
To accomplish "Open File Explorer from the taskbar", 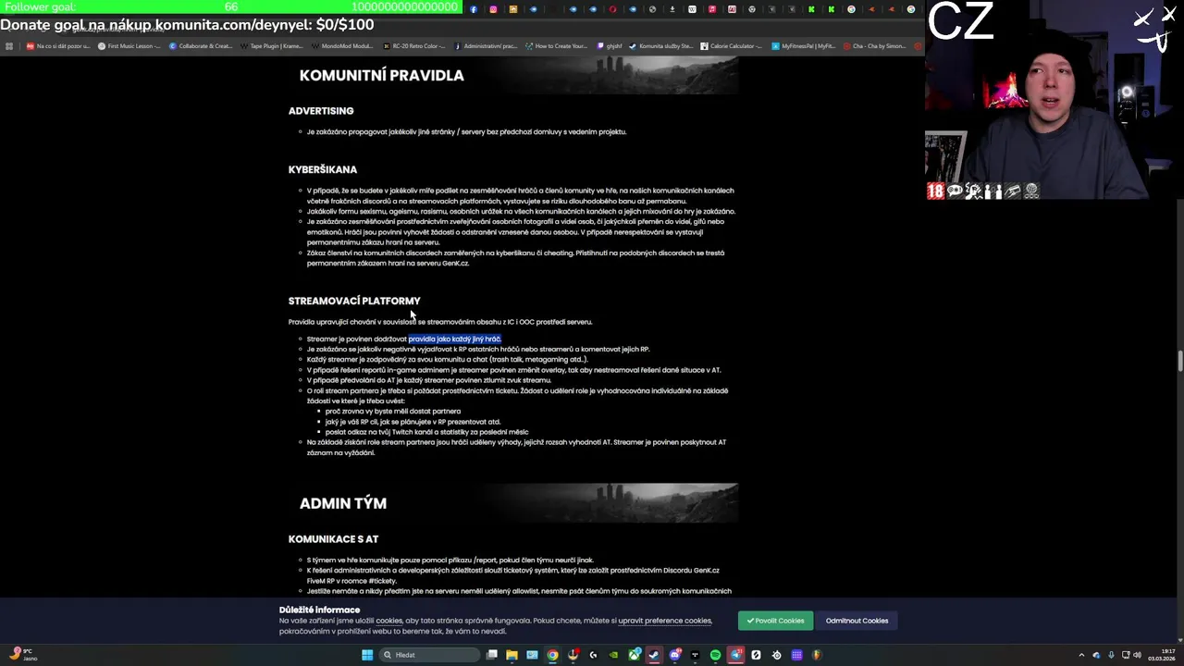I will point(512,655).
